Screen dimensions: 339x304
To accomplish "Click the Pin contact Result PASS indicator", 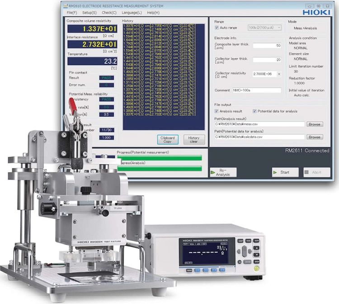I will tap(106, 78).
